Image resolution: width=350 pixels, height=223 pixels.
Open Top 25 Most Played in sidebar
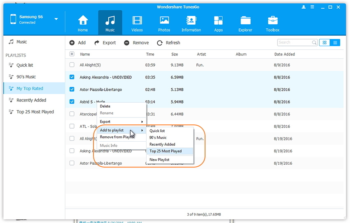coord(34,112)
